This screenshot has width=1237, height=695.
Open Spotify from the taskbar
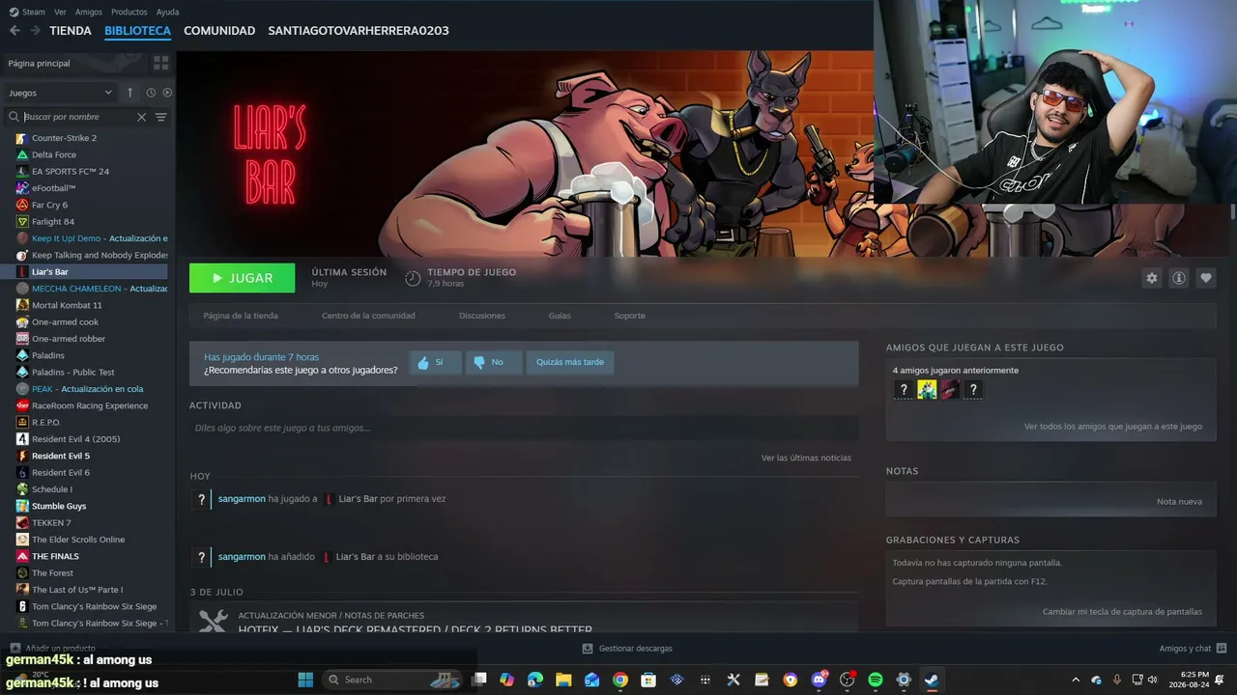[876, 680]
